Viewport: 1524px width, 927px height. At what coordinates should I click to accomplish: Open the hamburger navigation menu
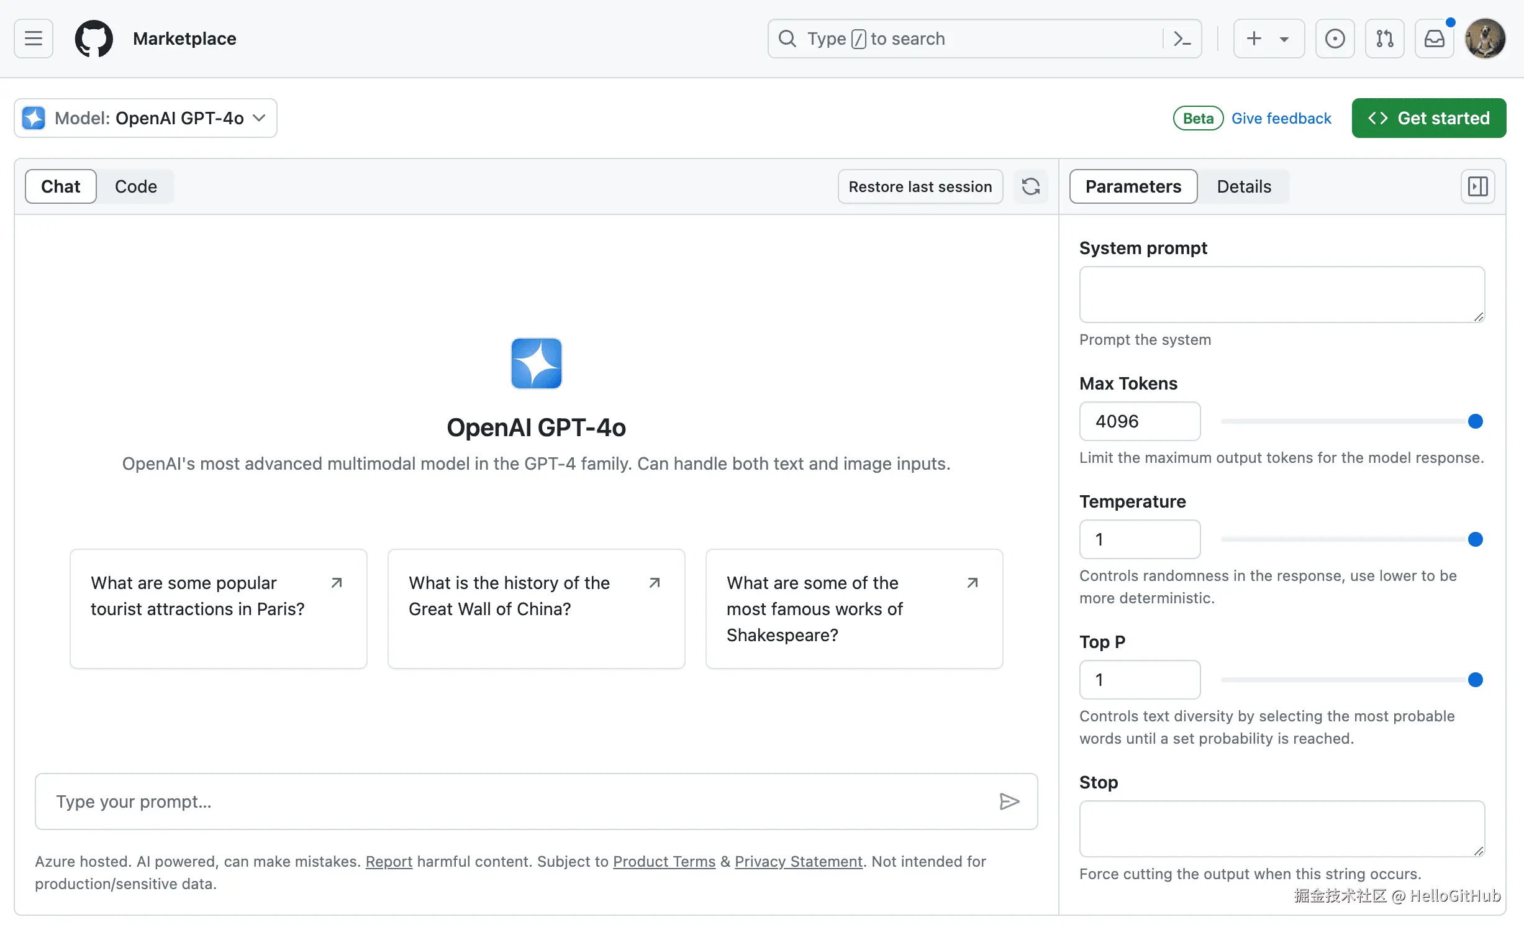click(34, 39)
